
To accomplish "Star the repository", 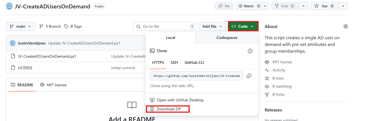I will [325, 6].
